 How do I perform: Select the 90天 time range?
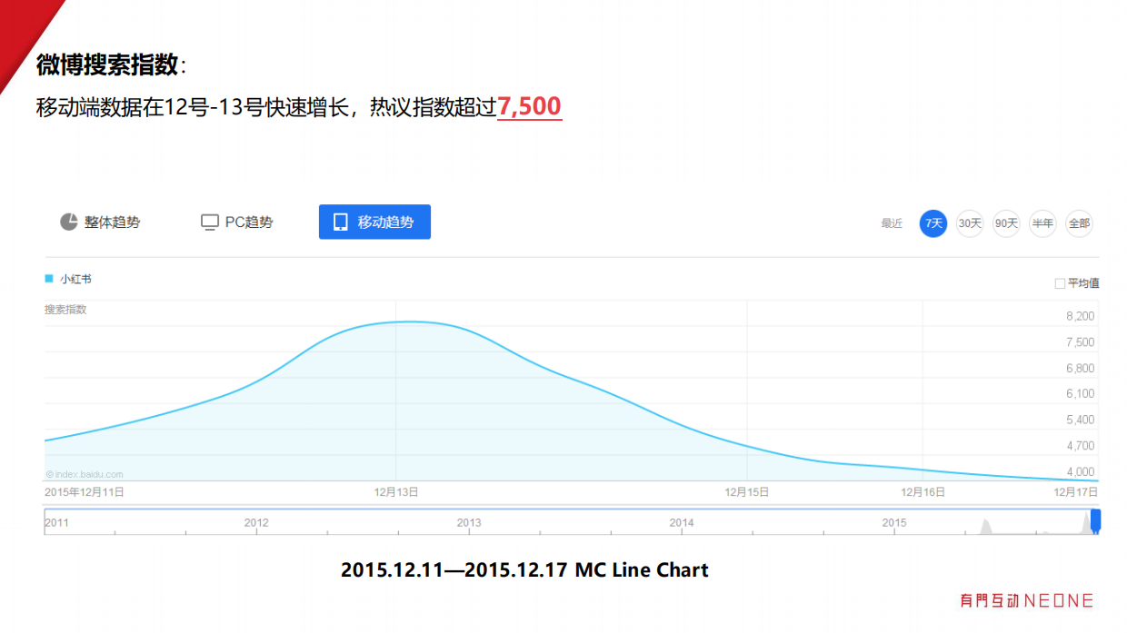(1006, 223)
